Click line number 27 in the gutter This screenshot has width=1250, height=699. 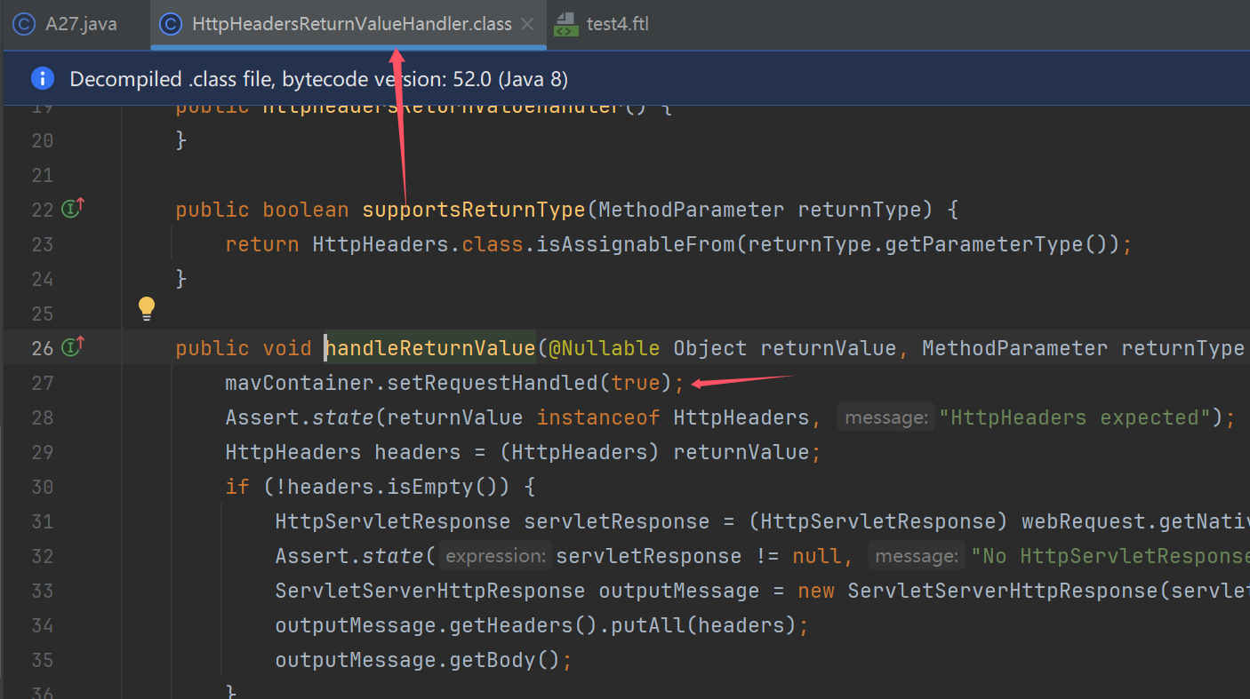point(43,383)
